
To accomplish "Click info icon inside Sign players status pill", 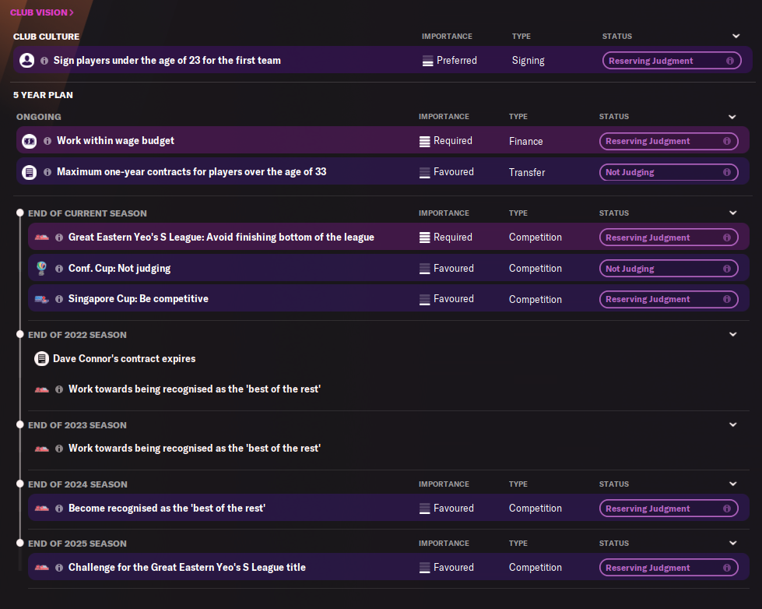I will pyautogui.click(x=729, y=61).
